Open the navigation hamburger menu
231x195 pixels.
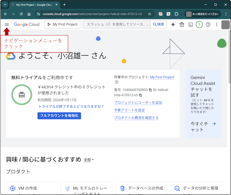(7, 24)
